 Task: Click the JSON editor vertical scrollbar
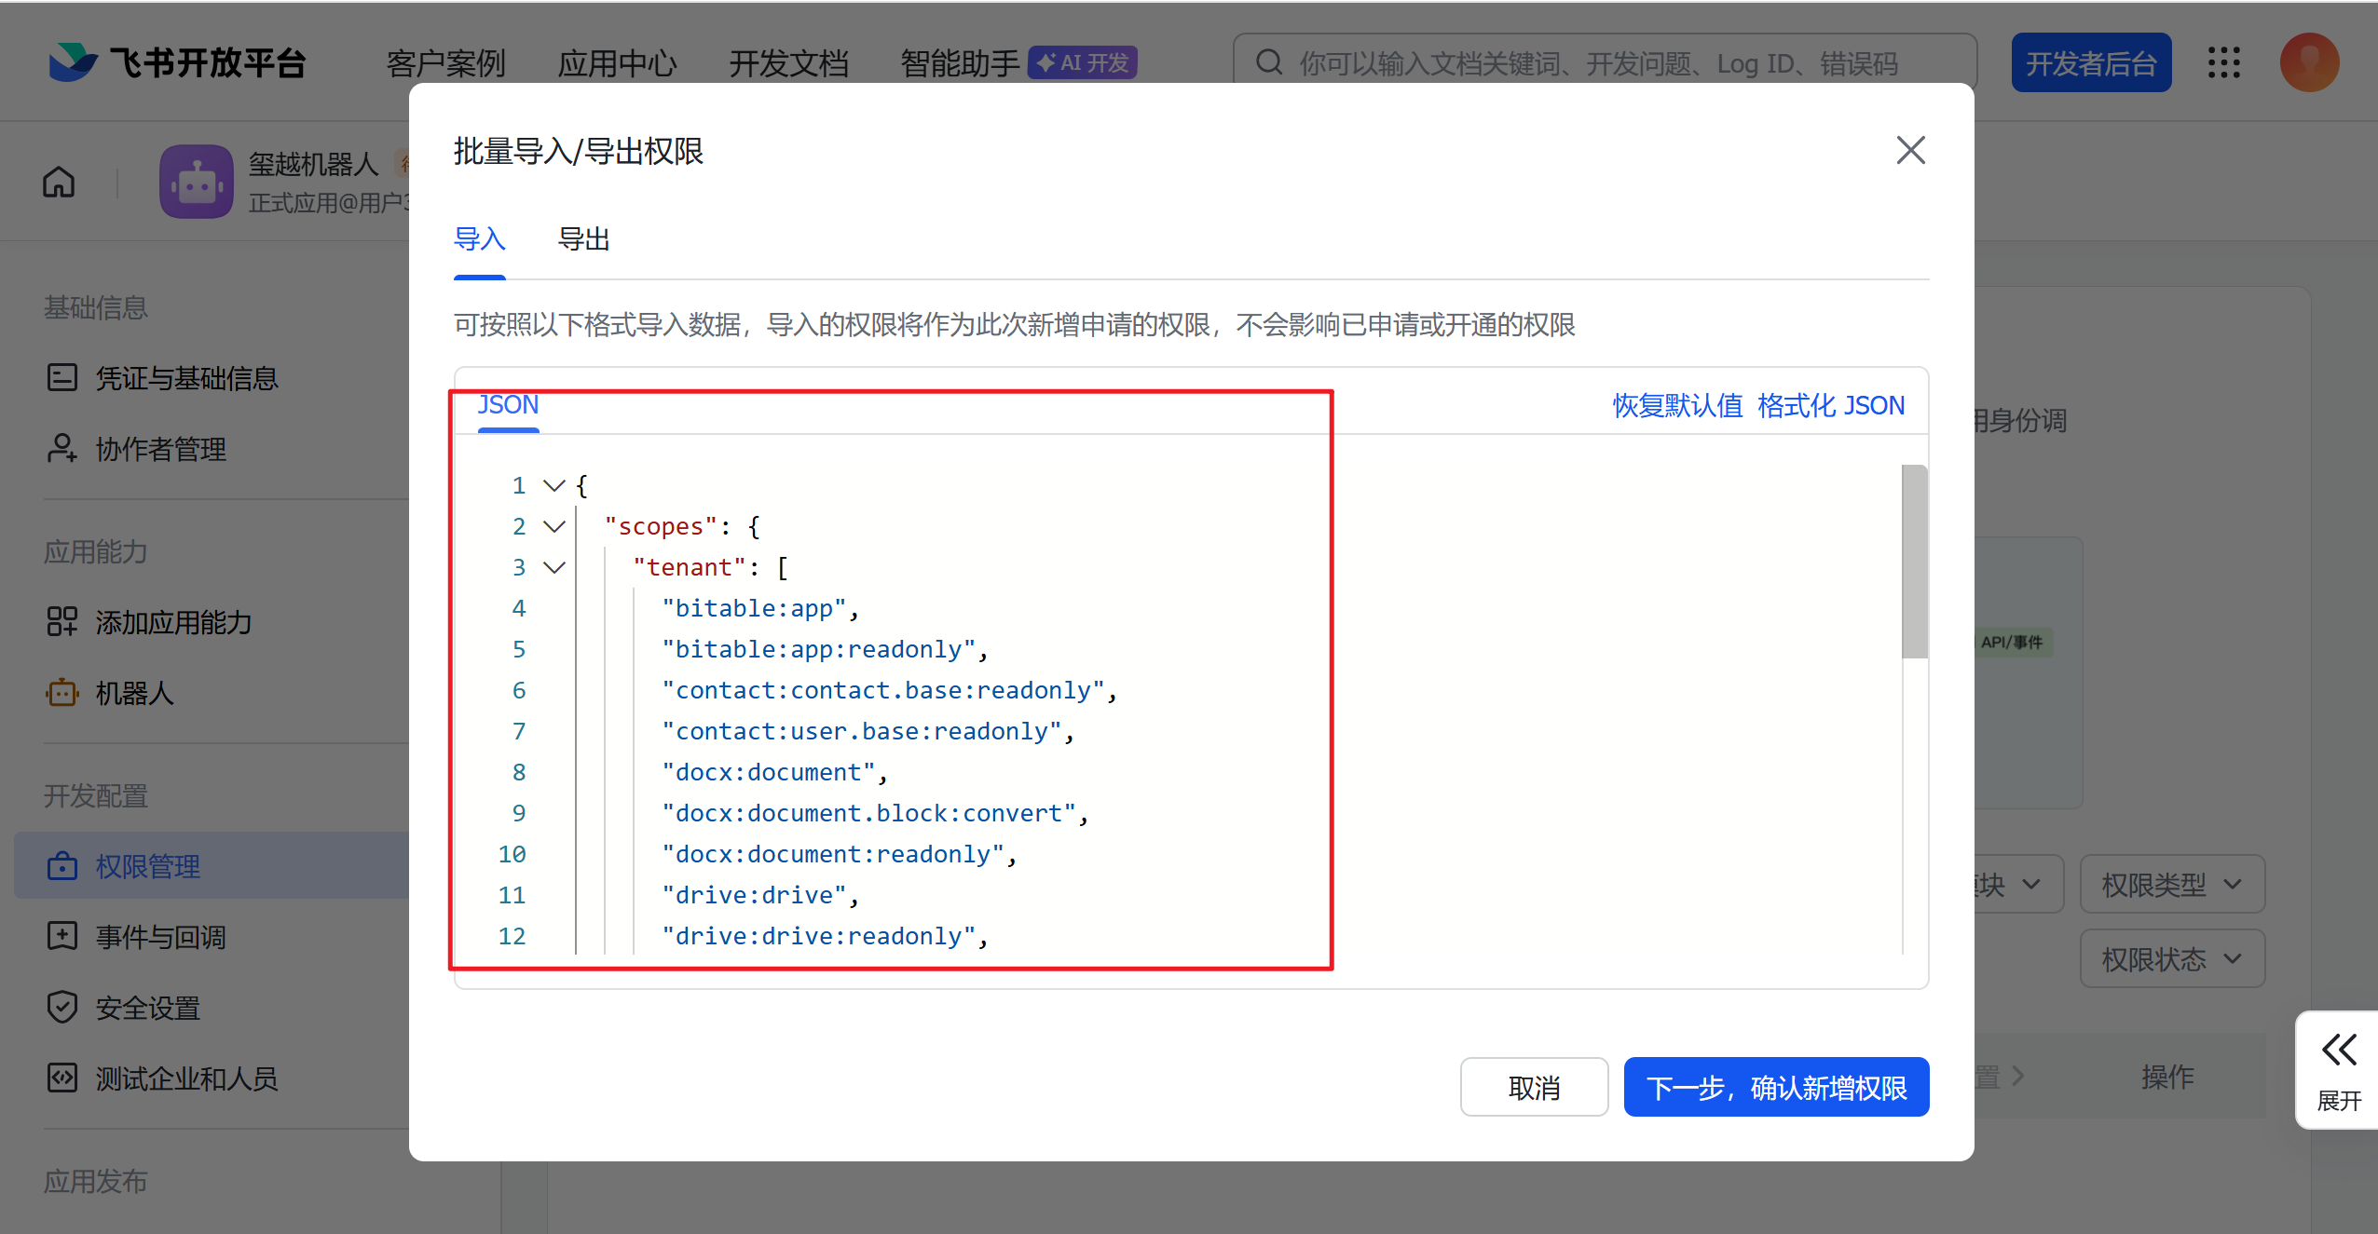pos(1915,562)
